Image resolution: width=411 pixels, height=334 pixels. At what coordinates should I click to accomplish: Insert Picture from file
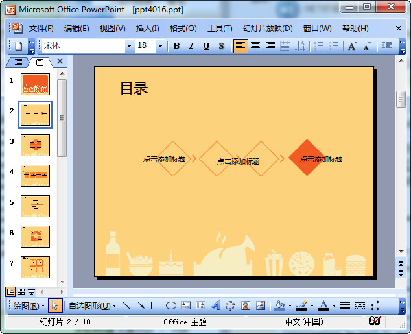tap(261, 305)
